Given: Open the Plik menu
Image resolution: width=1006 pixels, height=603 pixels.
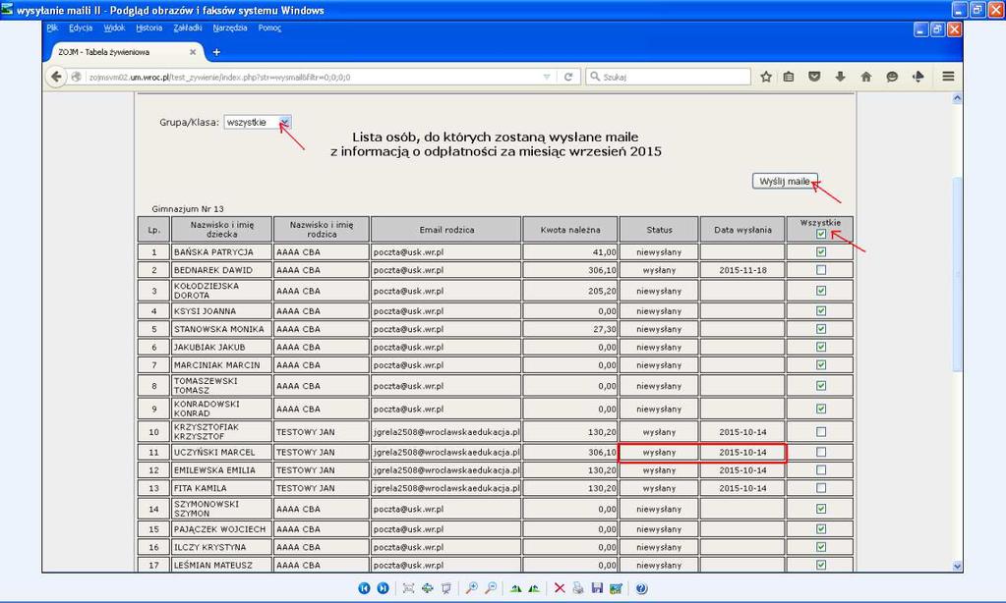Looking at the screenshot, I should pos(52,27).
